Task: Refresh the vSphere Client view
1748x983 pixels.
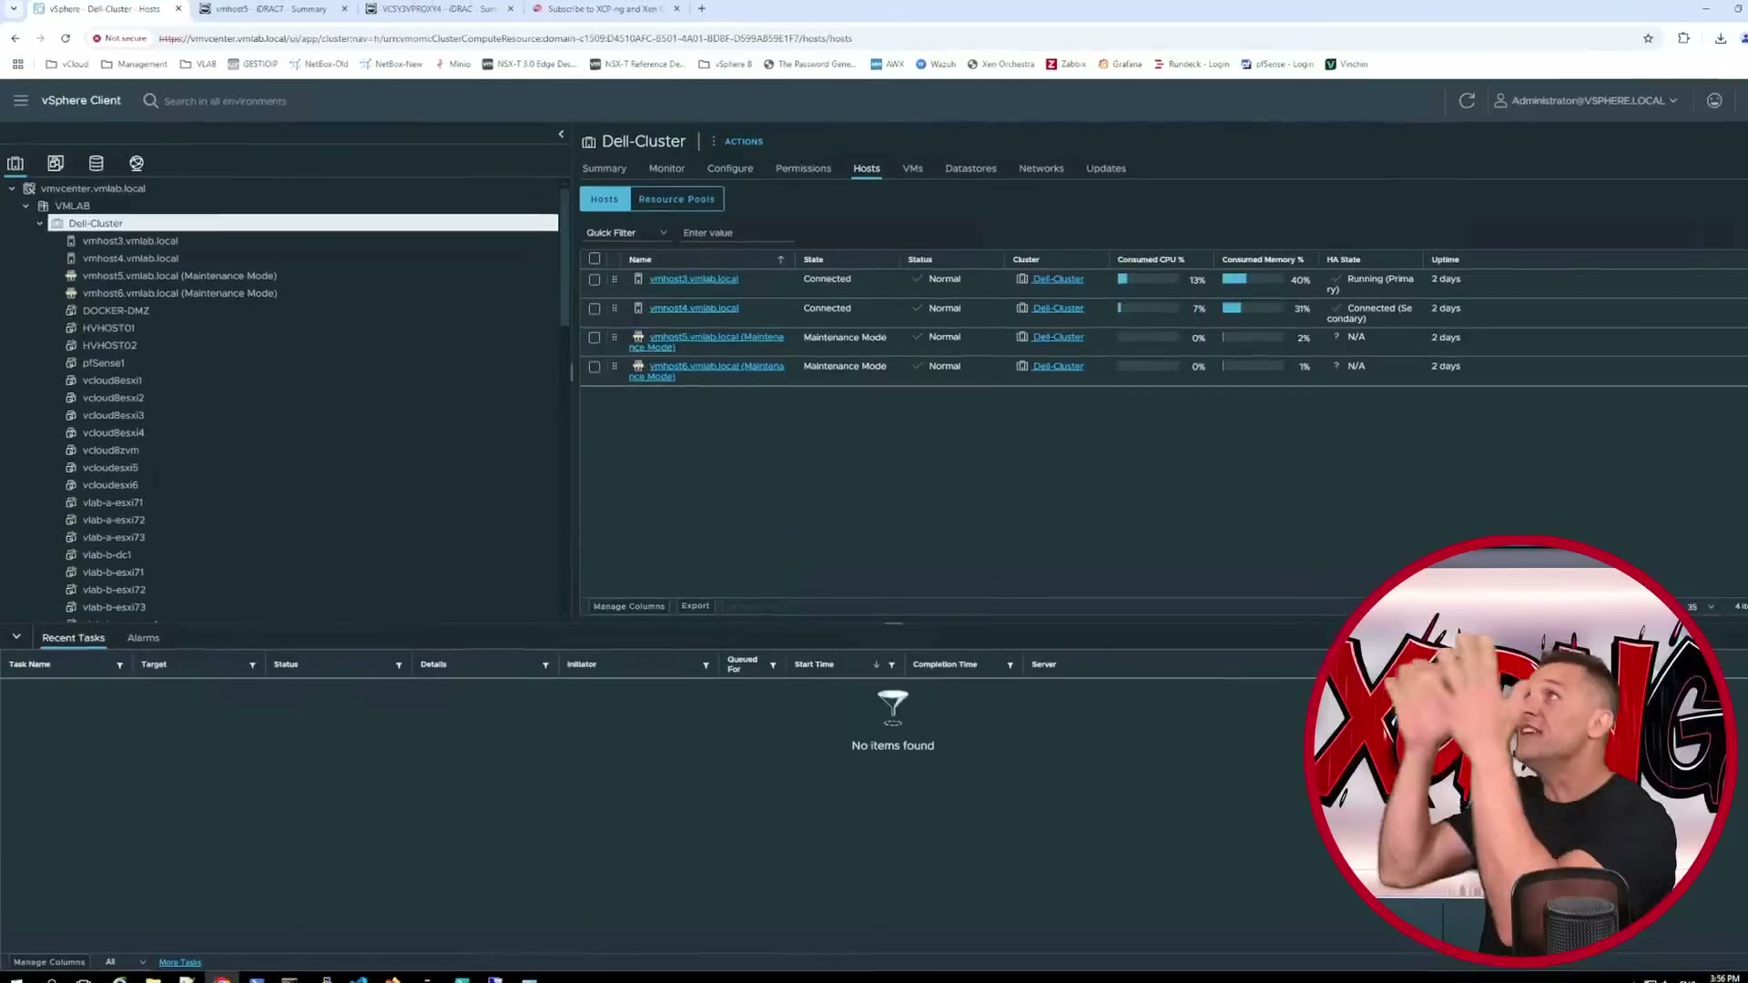Action: point(1467,101)
